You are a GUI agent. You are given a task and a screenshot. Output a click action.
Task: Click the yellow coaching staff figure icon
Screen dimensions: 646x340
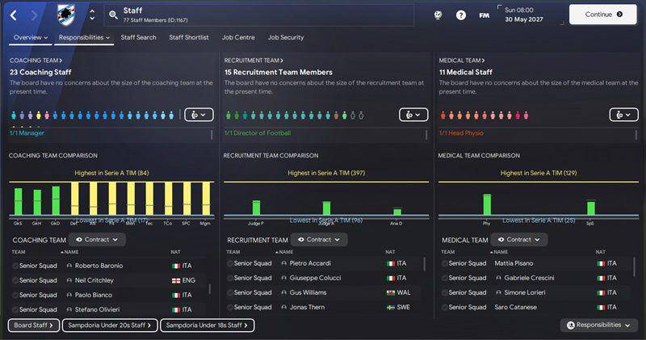[x=39, y=115]
